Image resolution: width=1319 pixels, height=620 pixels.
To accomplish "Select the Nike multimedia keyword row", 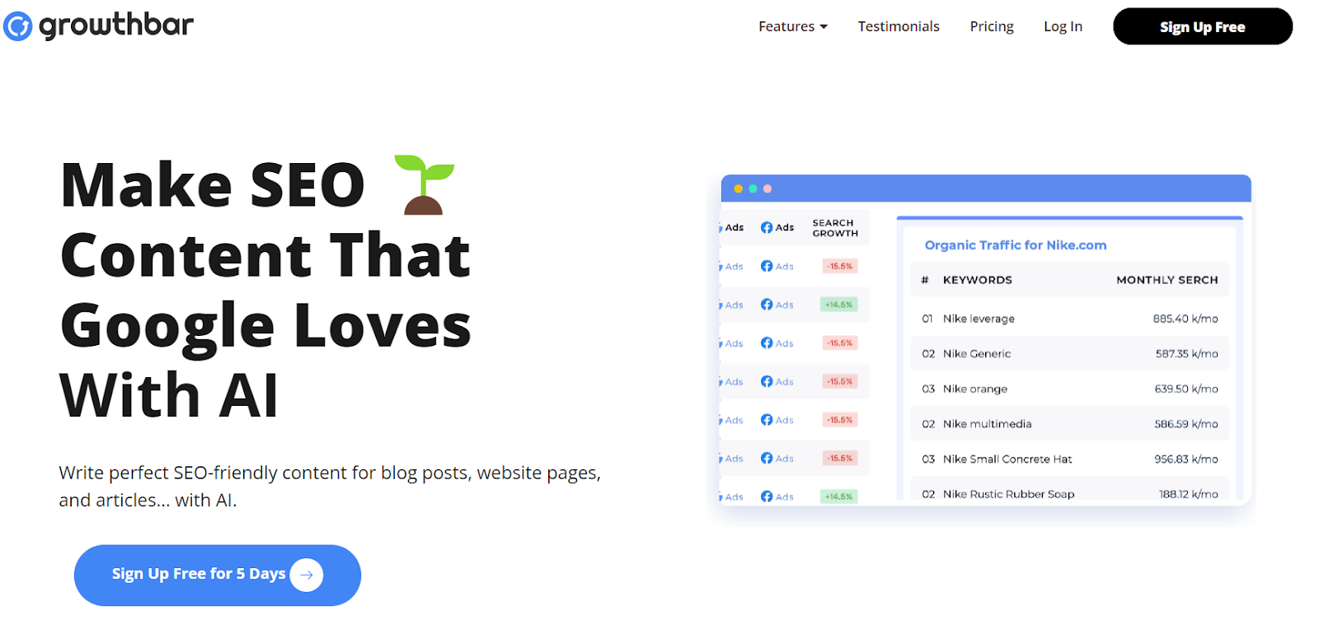I will point(1069,424).
